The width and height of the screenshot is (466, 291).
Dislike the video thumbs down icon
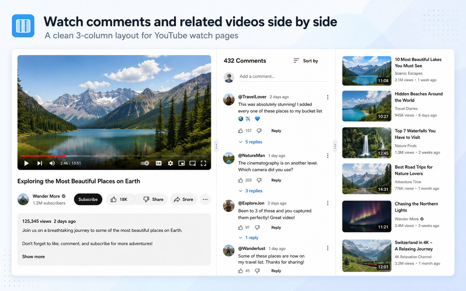click(146, 199)
